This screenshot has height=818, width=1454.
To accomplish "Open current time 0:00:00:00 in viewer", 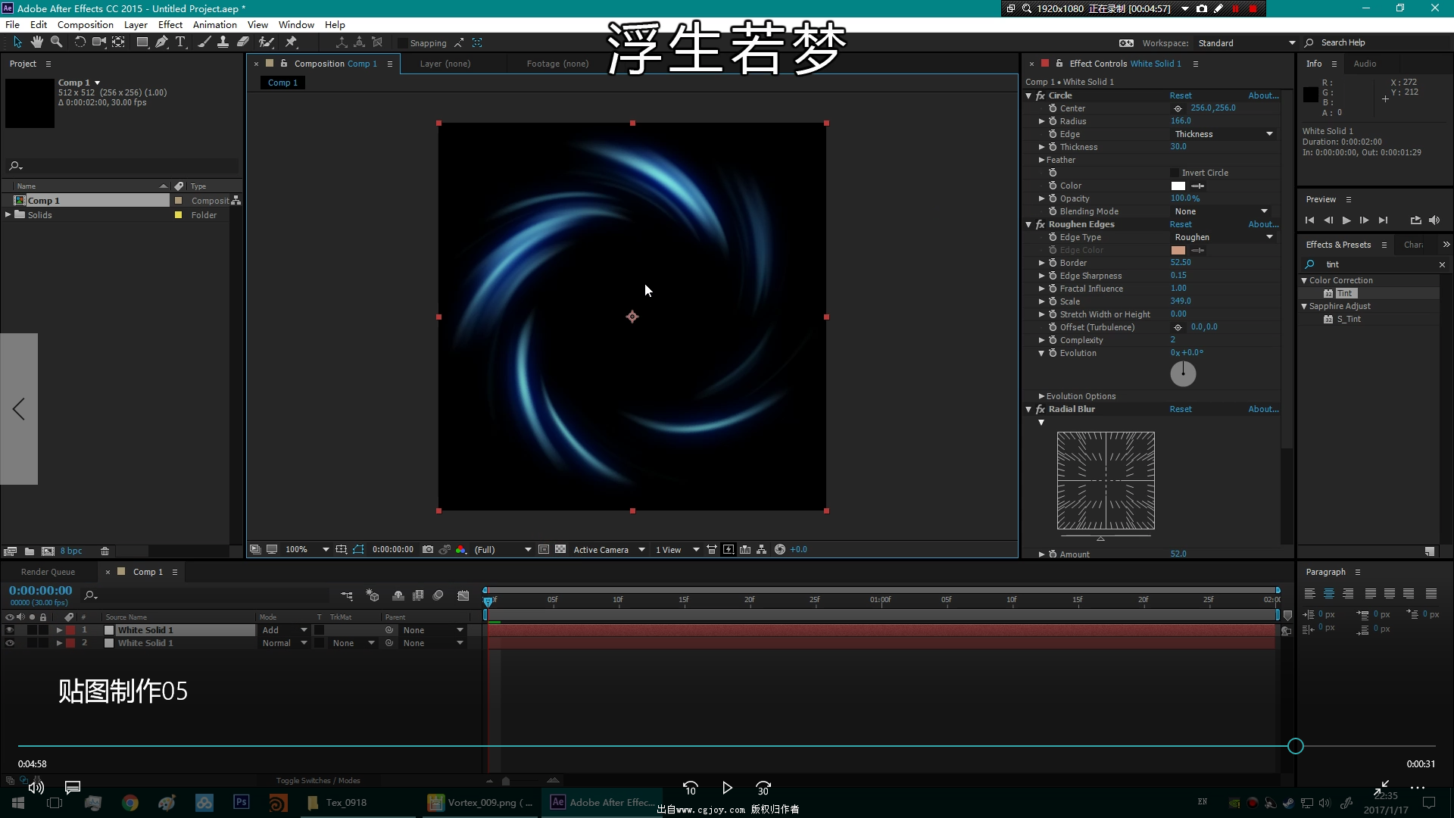I will pyautogui.click(x=393, y=550).
